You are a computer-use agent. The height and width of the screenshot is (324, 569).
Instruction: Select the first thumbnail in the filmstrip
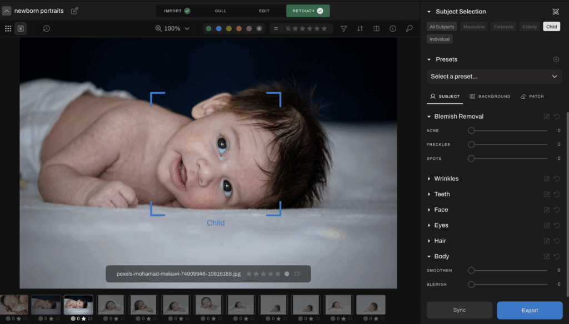(13, 305)
